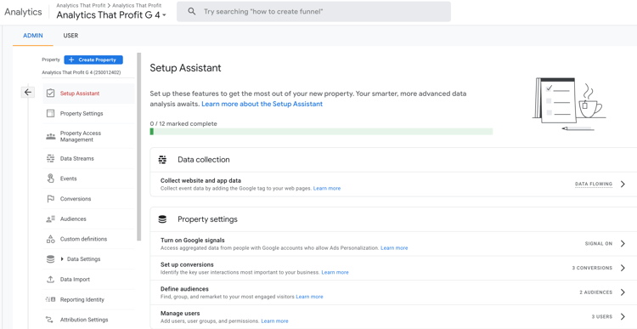Click the Property Access Management people icon
This screenshot has height=329, width=637.
point(50,136)
